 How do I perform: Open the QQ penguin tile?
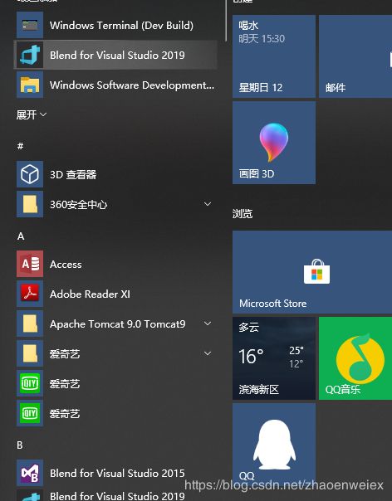point(274,444)
